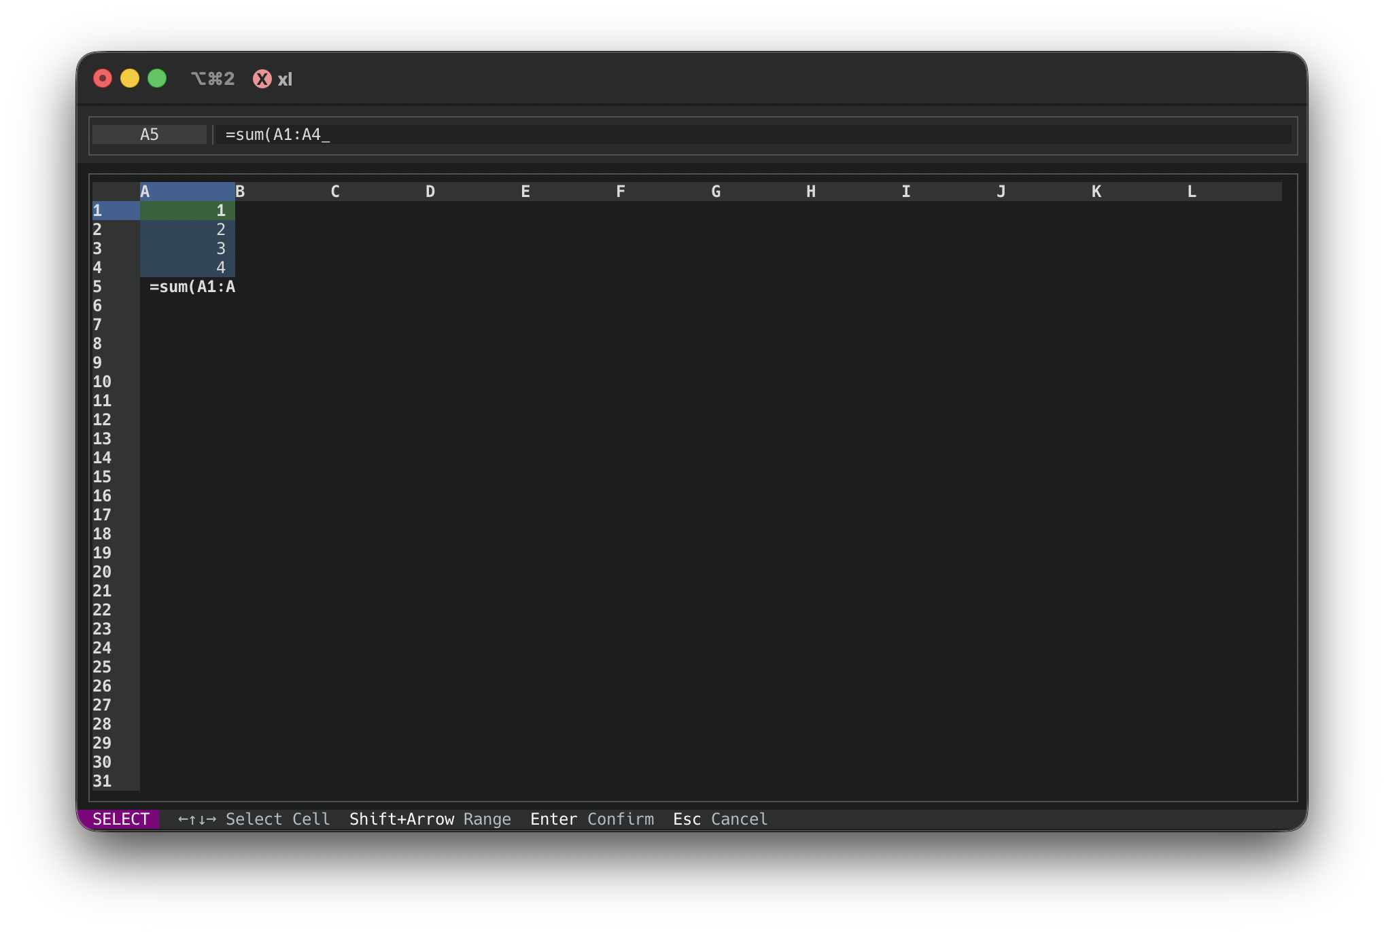Screen dimensions: 1384x932
Task: Click the xl tab title
Action: (285, 79)
